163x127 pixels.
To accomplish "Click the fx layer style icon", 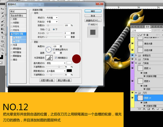I will tap(144, 109).
